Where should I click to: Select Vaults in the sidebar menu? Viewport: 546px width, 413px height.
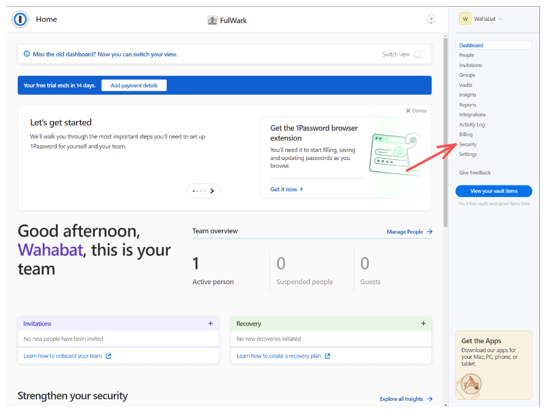(466, 85)
